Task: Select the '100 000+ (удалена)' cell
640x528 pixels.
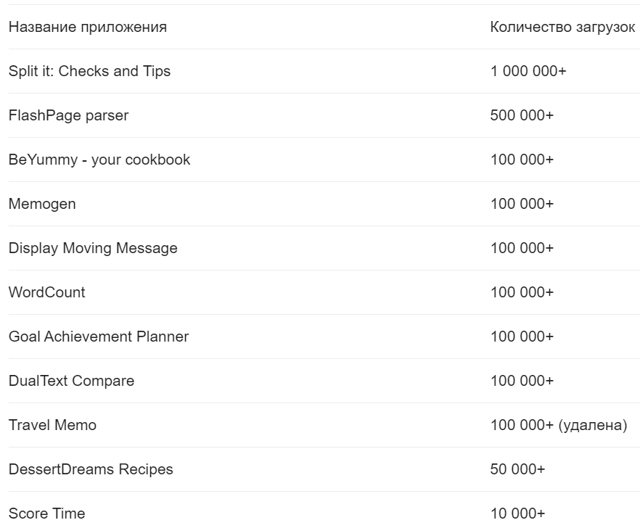Action: pos(559,425)
